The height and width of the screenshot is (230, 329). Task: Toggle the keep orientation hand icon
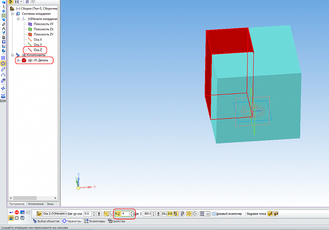[176, 214]
